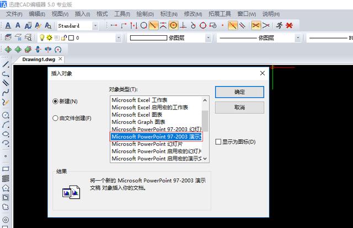Toggle the center snap icon (highlighted circle)

173,25
